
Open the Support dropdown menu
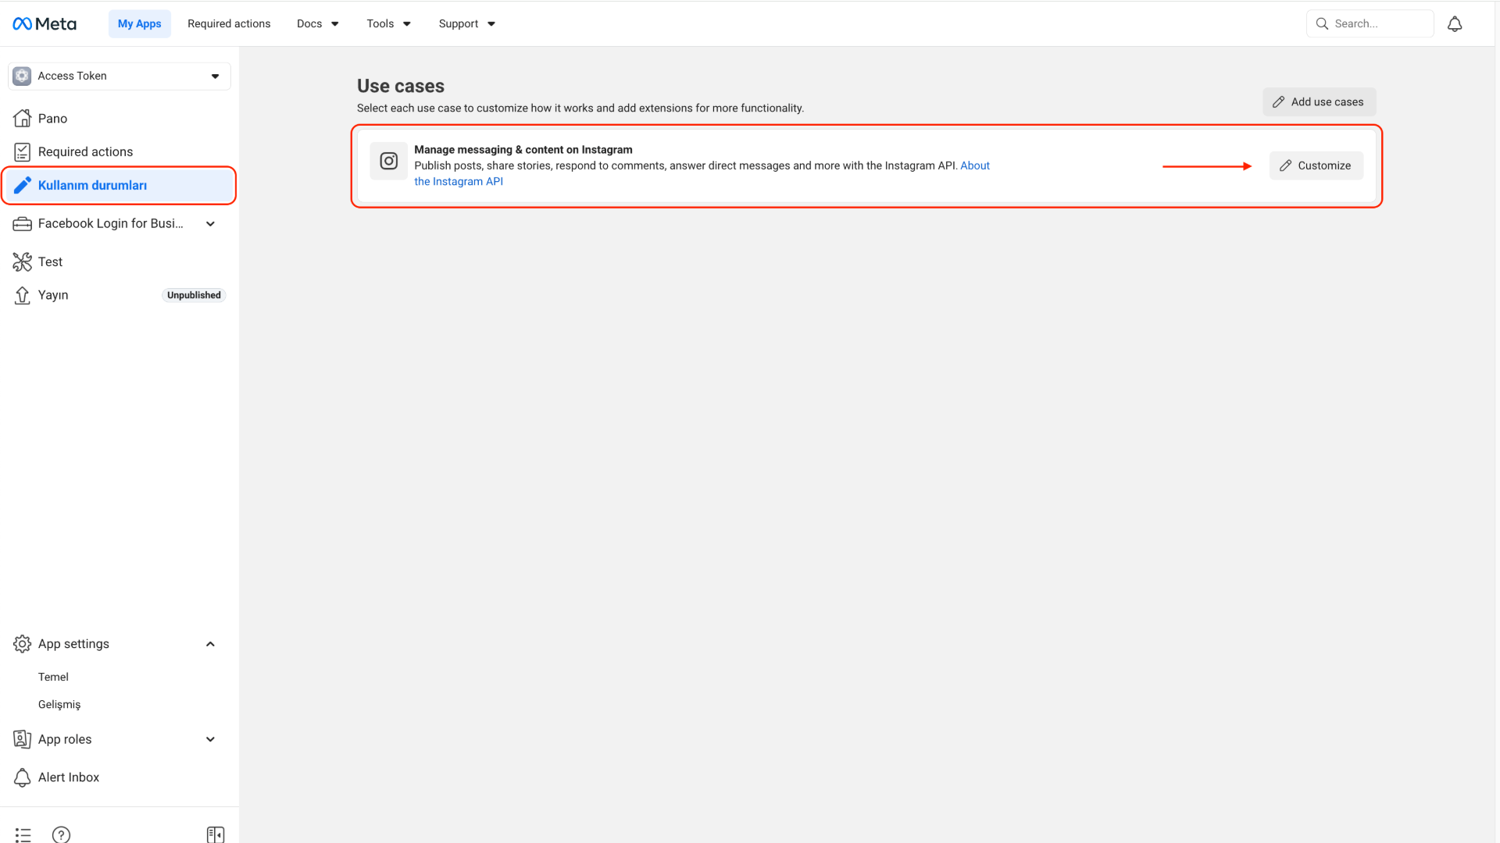467,24
